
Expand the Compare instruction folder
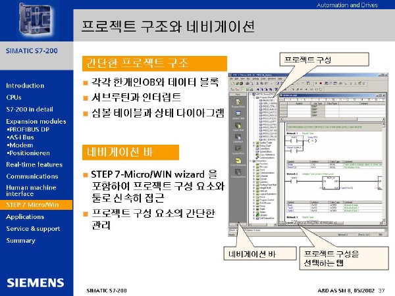253,176
